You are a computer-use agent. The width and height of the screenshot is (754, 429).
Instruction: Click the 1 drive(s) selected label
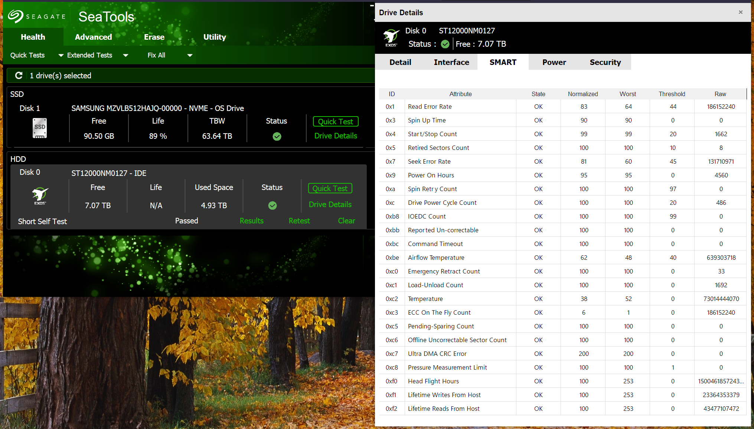61,76
